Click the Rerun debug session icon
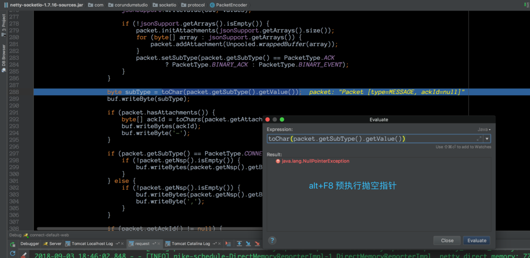The image size is (530, 258). click(x=13, y=244)
